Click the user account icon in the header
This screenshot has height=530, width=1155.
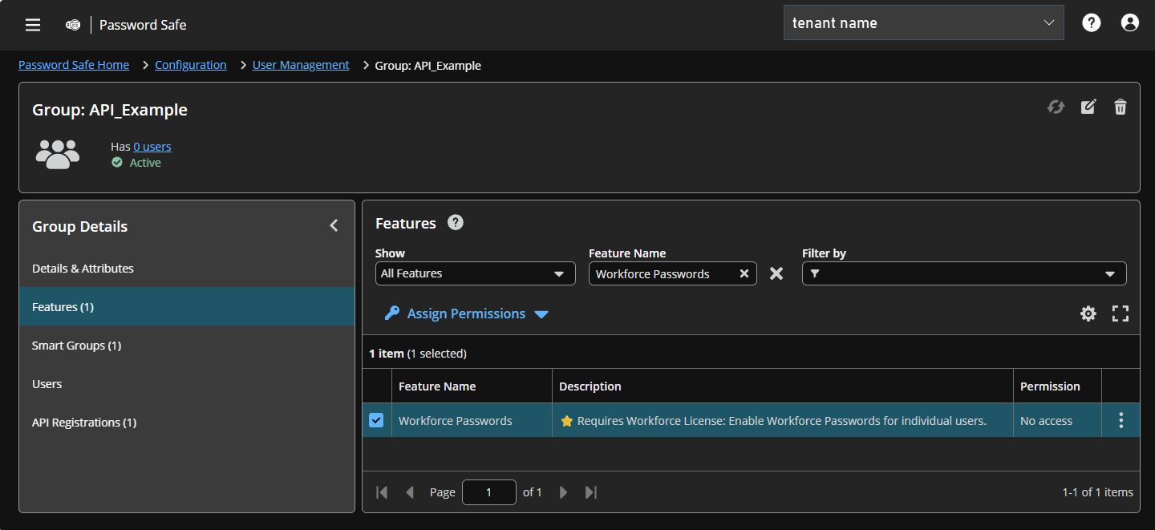pyautogui.click(x=1130, y=22)
